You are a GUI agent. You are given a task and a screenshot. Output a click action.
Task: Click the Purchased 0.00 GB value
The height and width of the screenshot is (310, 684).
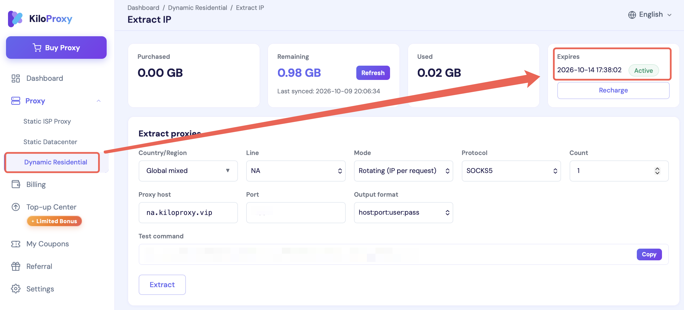[x=160, y=73]
